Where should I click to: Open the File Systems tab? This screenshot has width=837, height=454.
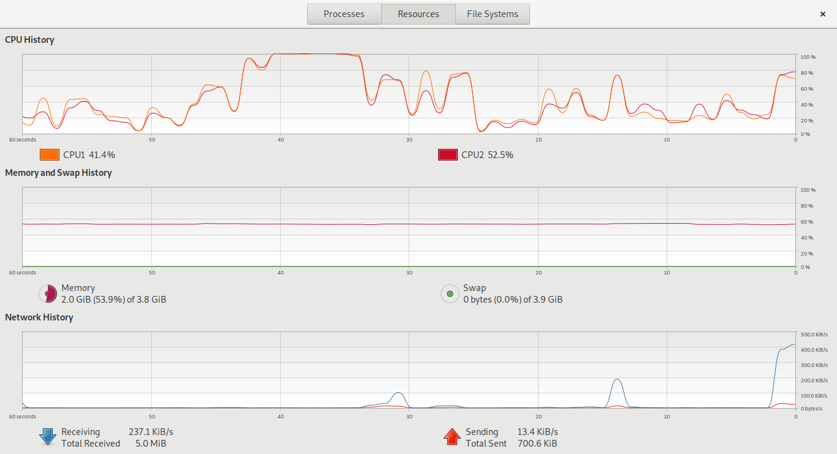coord(492,14)
